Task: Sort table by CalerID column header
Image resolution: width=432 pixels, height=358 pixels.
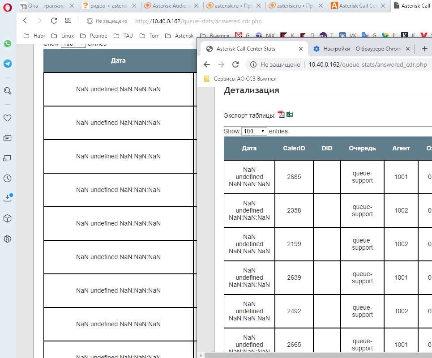Action: [x=294, y=148]
